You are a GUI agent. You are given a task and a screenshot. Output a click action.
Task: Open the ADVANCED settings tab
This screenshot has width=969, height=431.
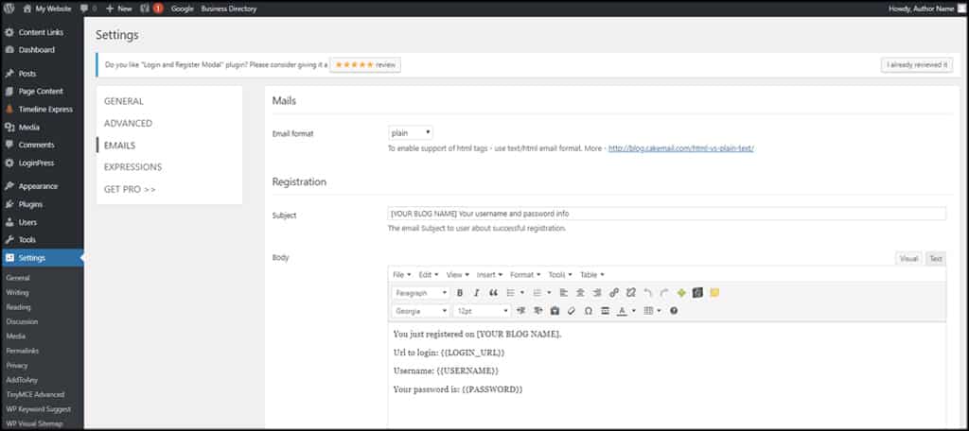click(x=128, y=123)
